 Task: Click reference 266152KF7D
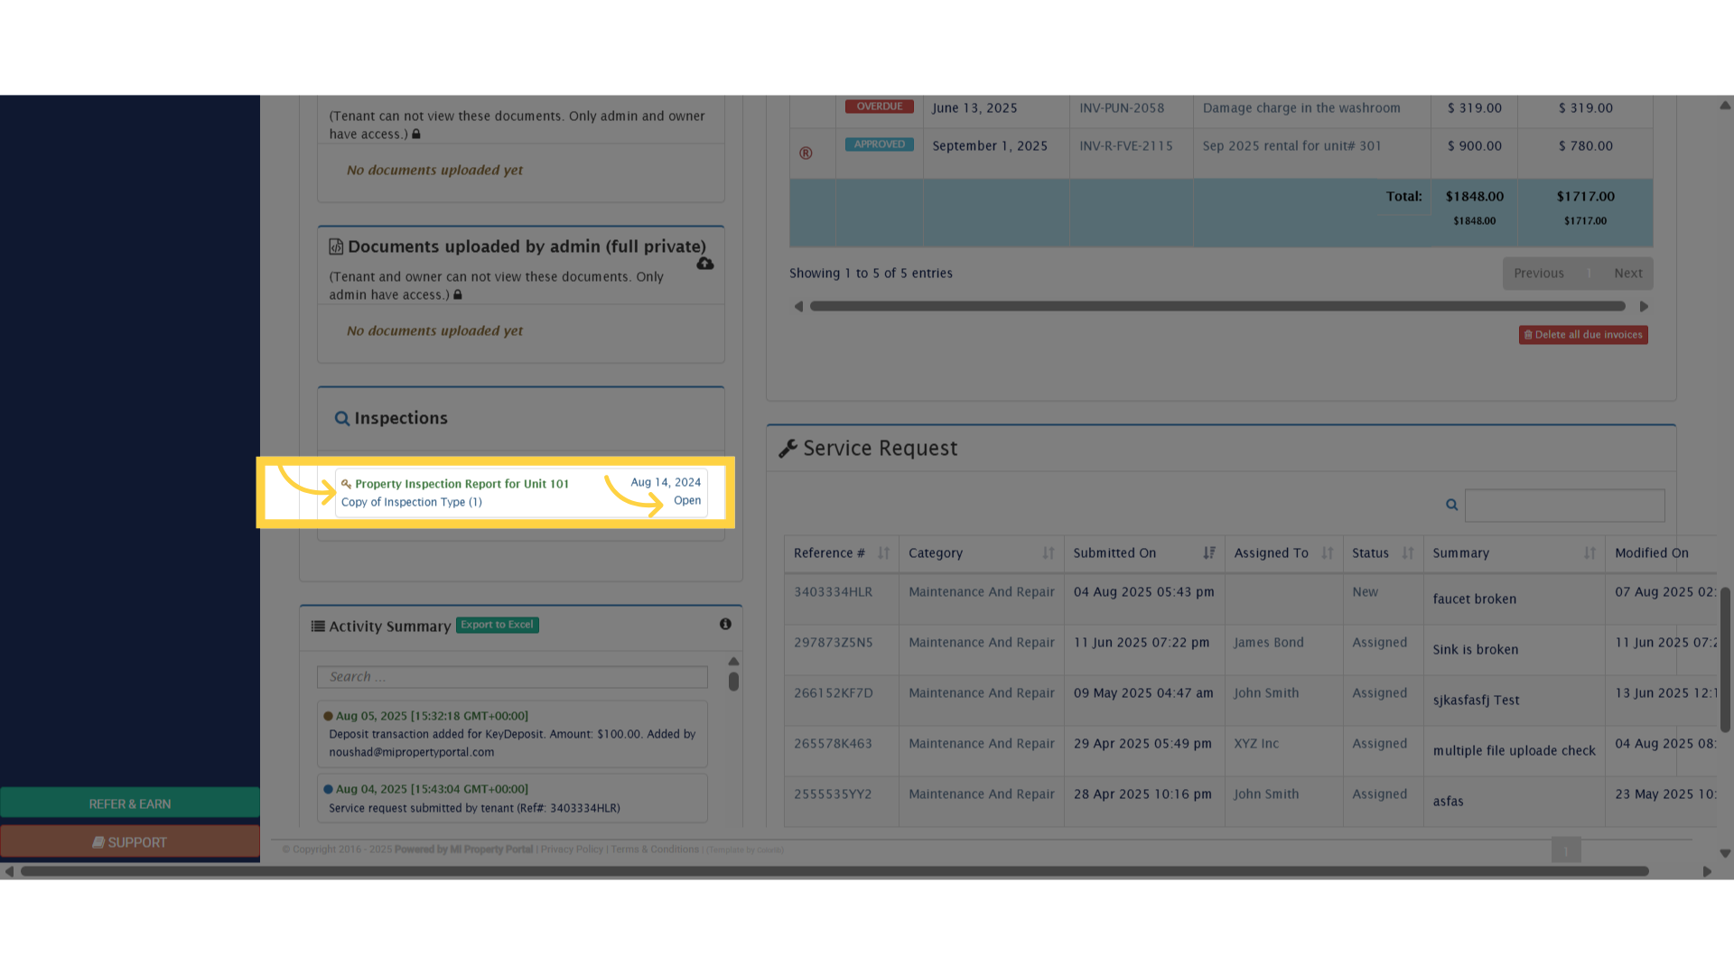point(833,693)
